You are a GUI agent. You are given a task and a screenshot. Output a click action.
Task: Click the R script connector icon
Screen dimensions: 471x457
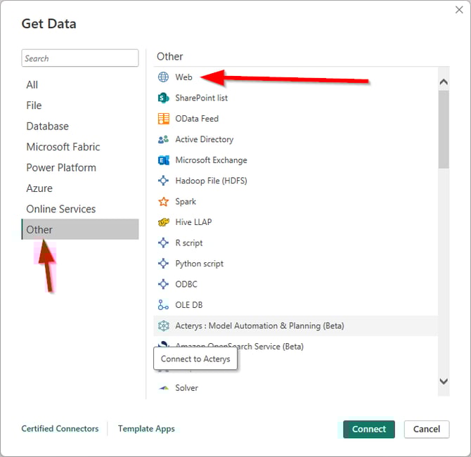(x=163, y=243)
